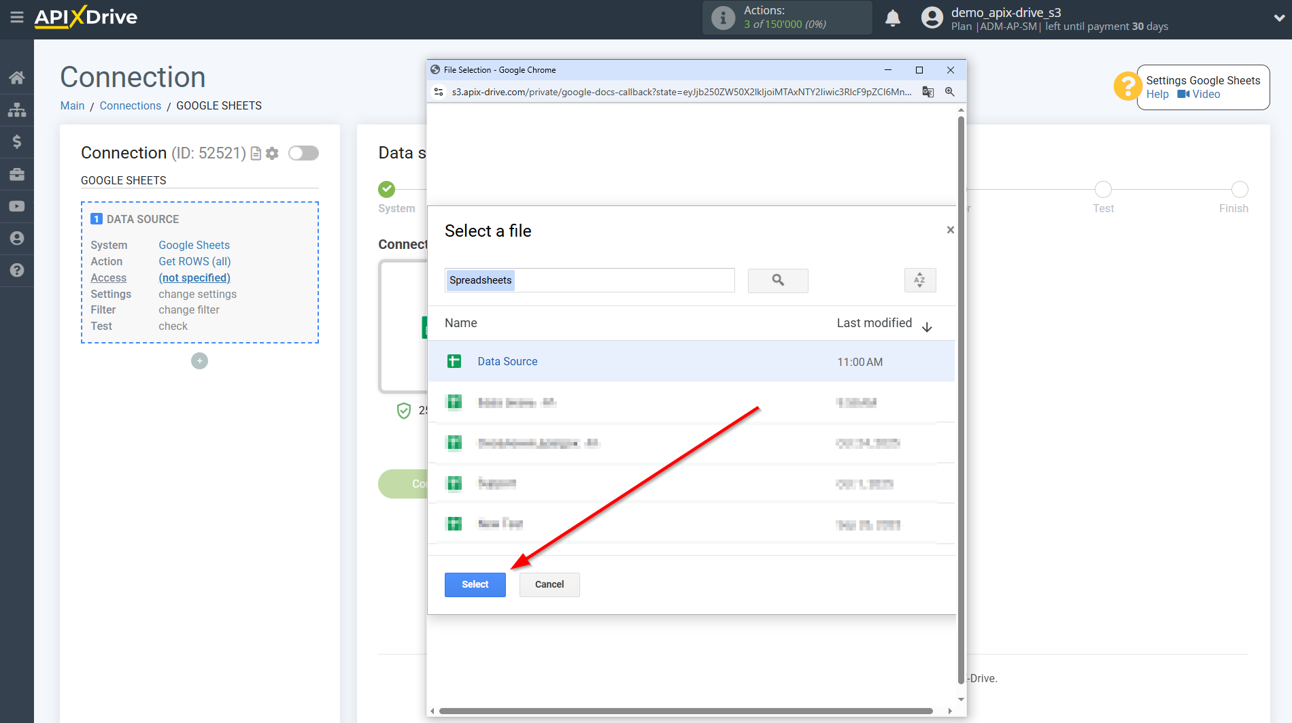The width and height of the screenshot is (1292, 723).
Task: Toggle A-Z sort order button
Action: (919, 280)
